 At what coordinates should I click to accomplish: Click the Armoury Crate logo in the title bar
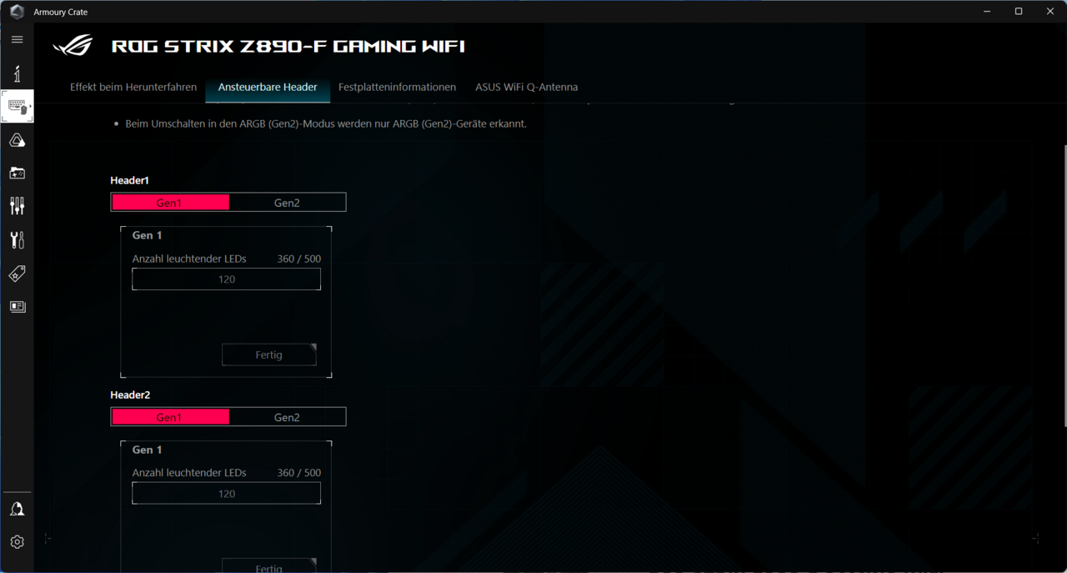tap(17, 12)
